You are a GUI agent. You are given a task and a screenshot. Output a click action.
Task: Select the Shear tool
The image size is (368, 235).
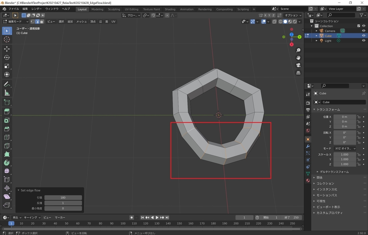7,197
